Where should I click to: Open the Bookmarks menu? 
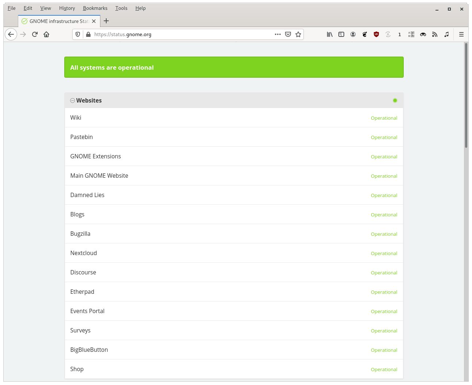click(x=95, y=8)
